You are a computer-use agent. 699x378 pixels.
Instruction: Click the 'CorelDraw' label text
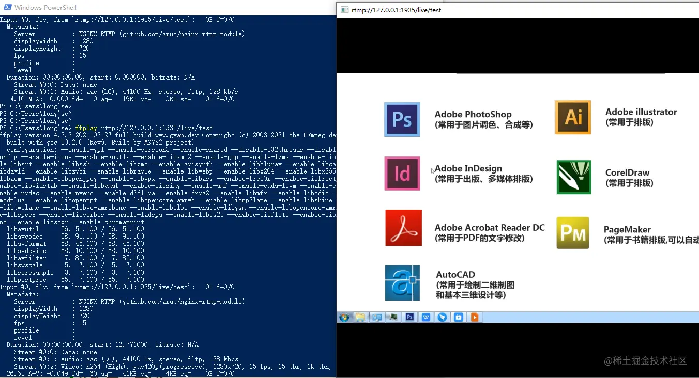627,172
